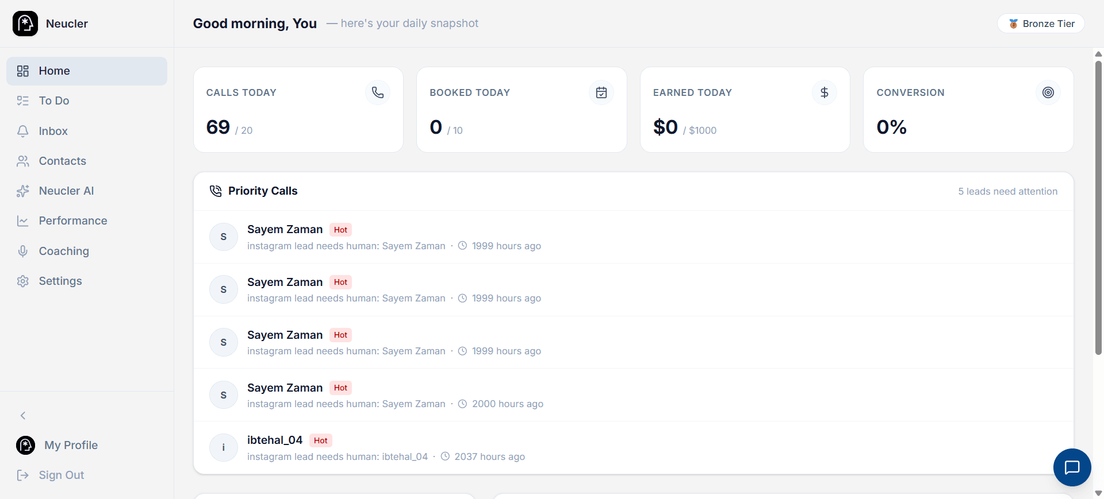1104x499 pixels.
Task: Open Settings from the sidebar
Action: click(87, 281)
